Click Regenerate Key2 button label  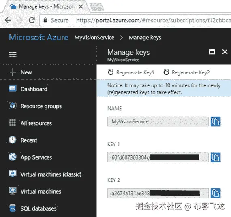click(190, 72)
